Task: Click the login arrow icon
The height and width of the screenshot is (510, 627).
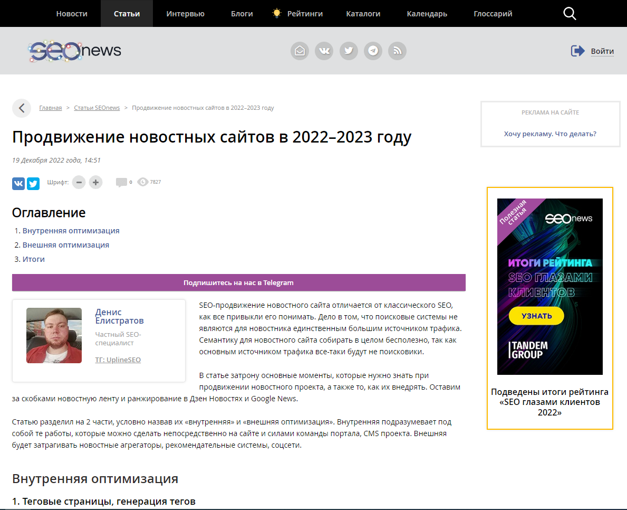Action: tap(577, 51)
